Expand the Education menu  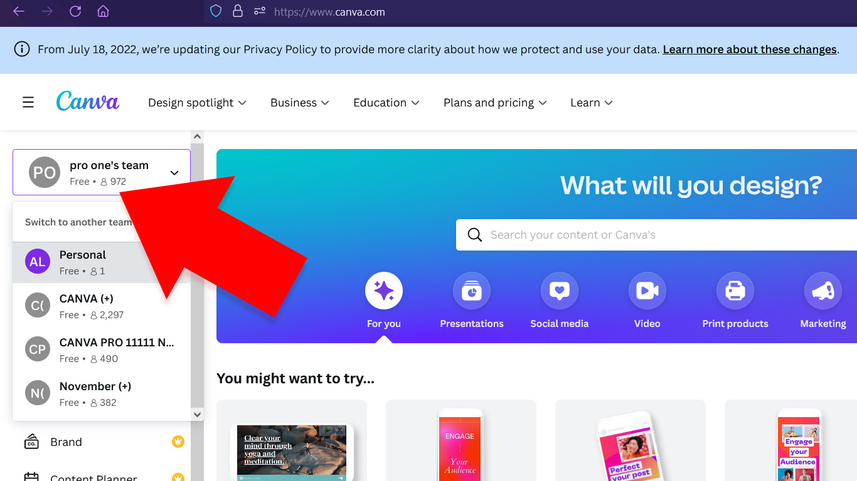pyautogui.click(x=386, y=103)
